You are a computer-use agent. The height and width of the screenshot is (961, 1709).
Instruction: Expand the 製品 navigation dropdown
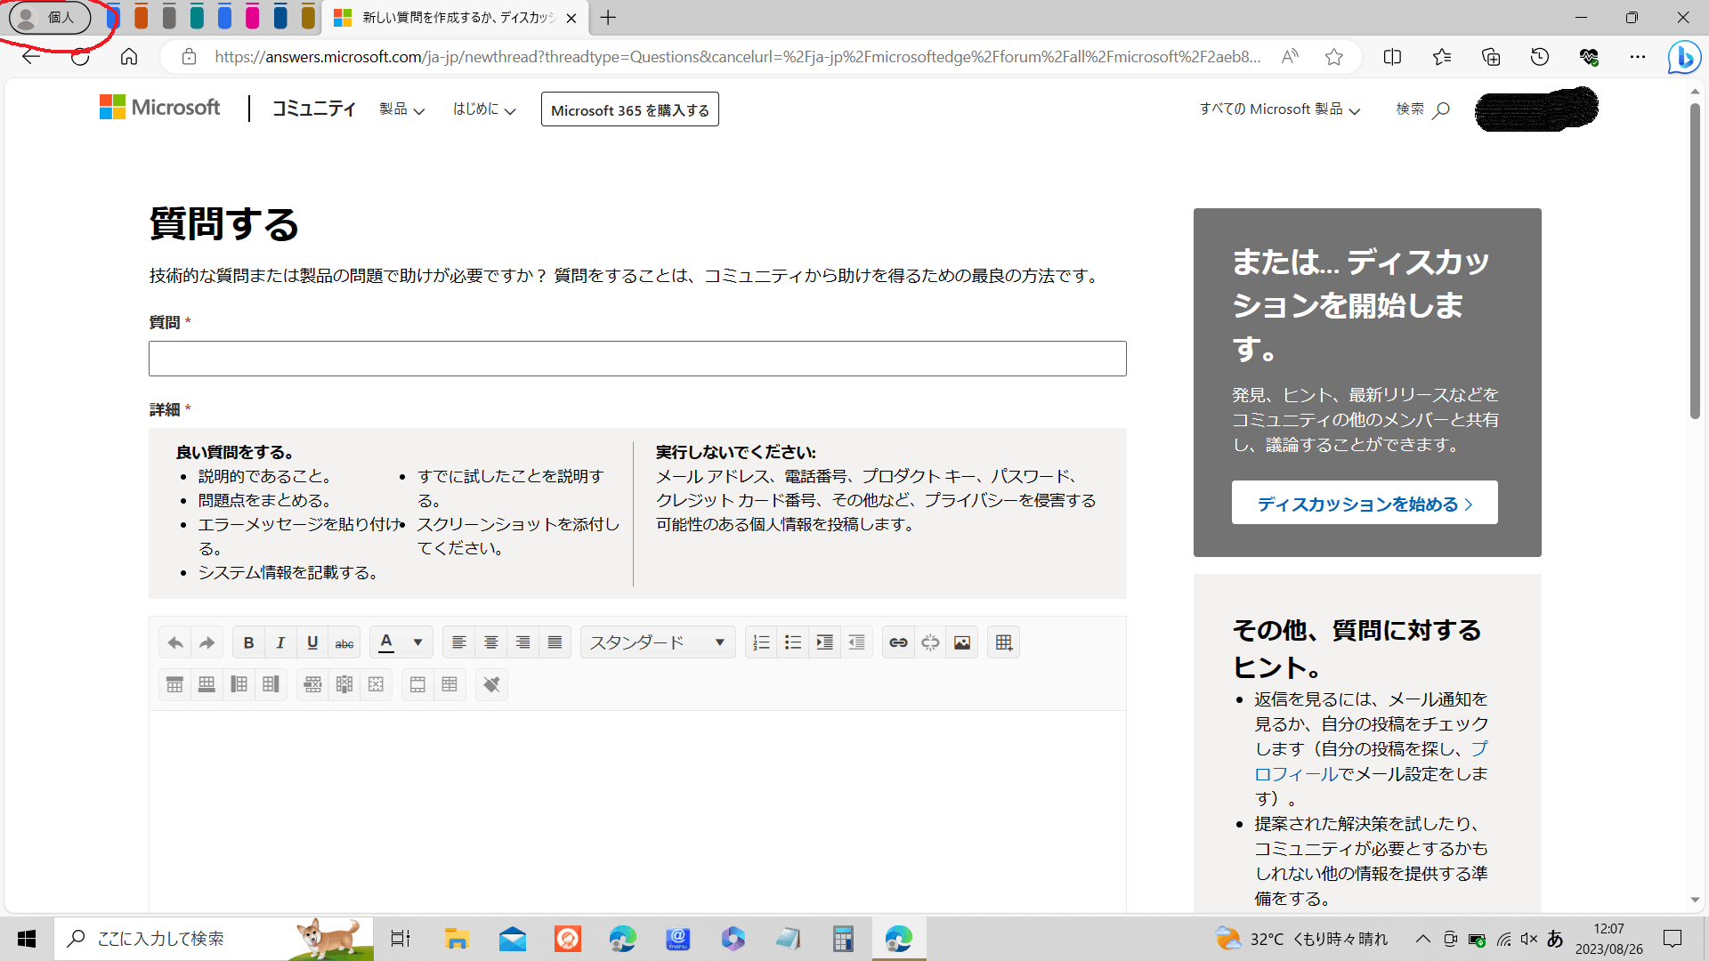pos(401,109)
